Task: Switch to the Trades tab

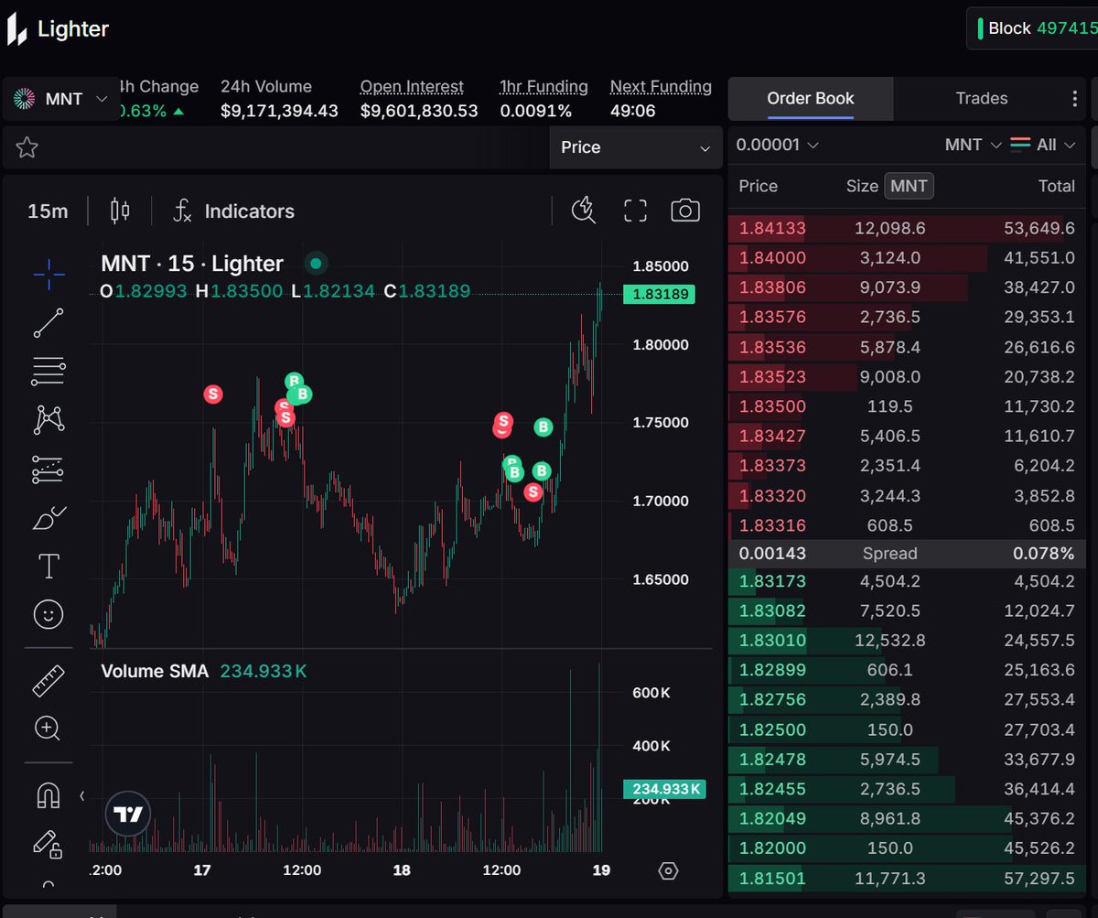Action: coord(982,99)
